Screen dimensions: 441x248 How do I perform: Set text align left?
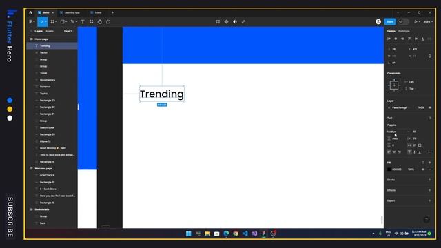click(x=389, y=152)
